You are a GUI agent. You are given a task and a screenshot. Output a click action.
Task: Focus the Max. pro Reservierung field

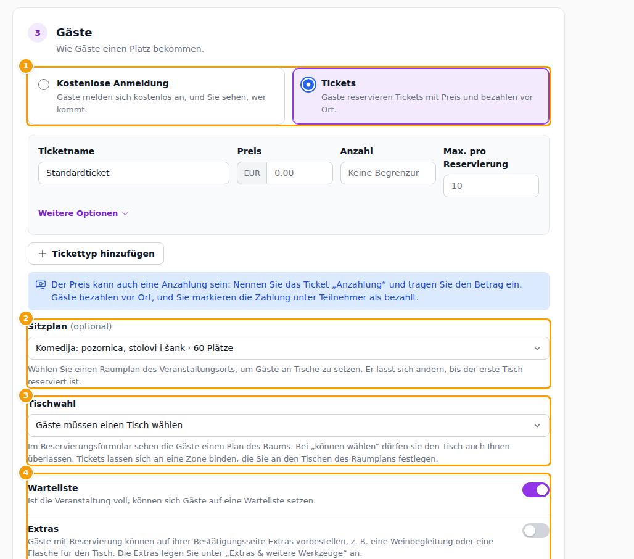pyautogui.click(x=491, y=186)
